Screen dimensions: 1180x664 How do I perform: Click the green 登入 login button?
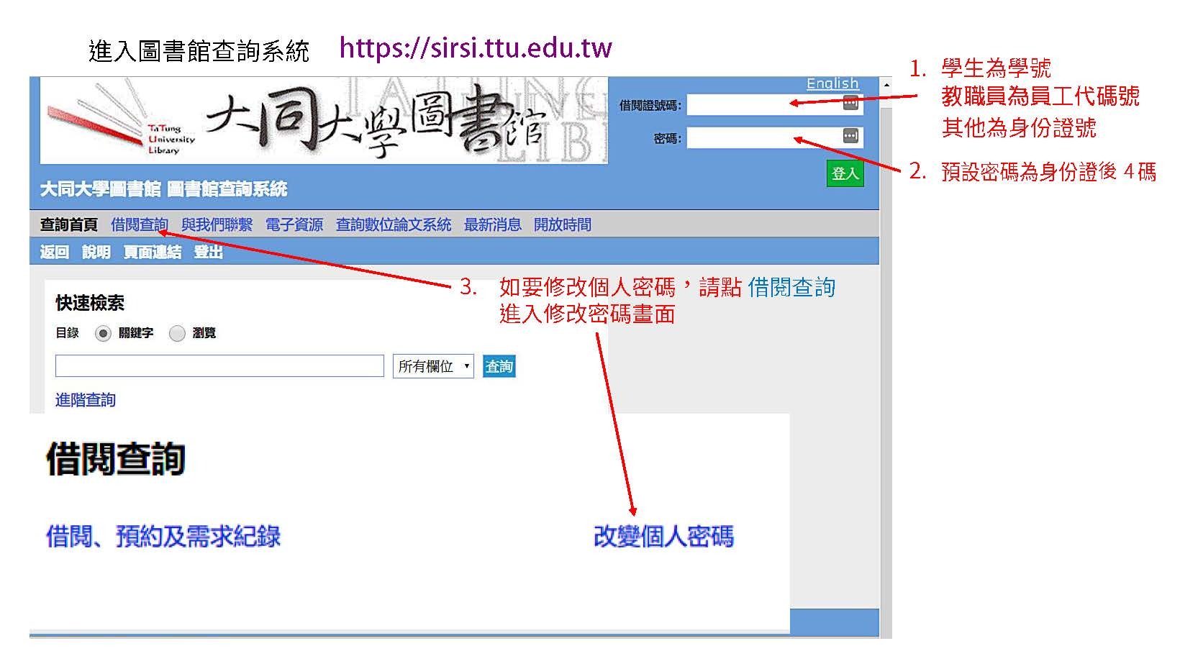point(845,173)
